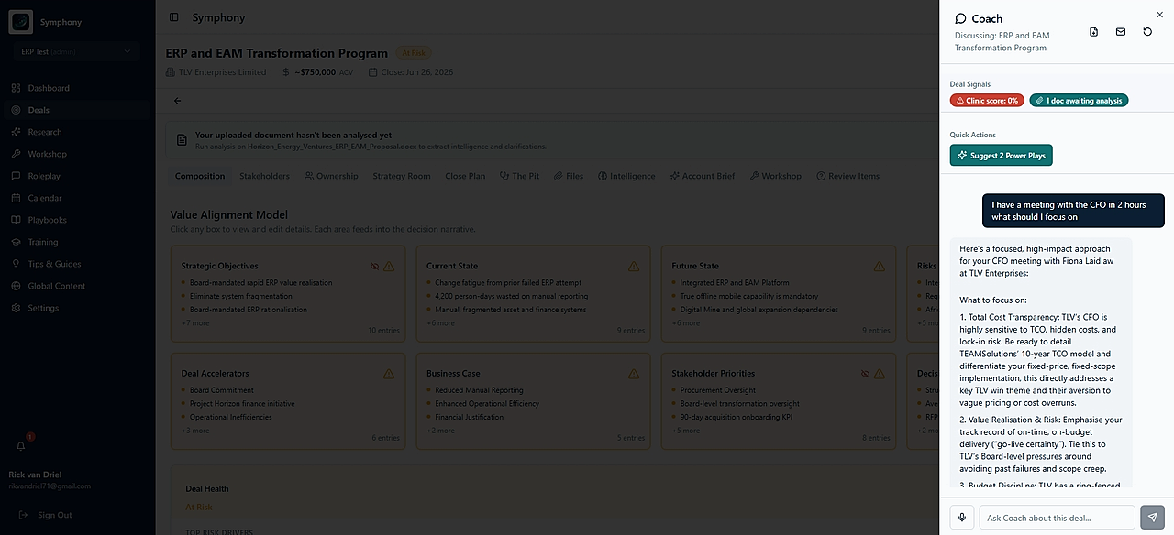Select the Composition tab

[x=200, y=176]
